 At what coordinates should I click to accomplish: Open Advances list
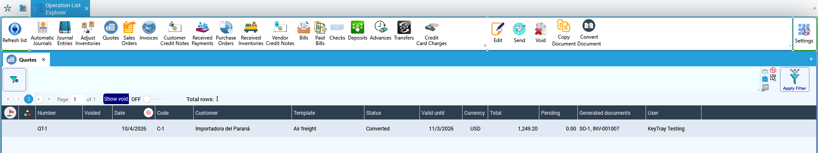click(381, 31)
